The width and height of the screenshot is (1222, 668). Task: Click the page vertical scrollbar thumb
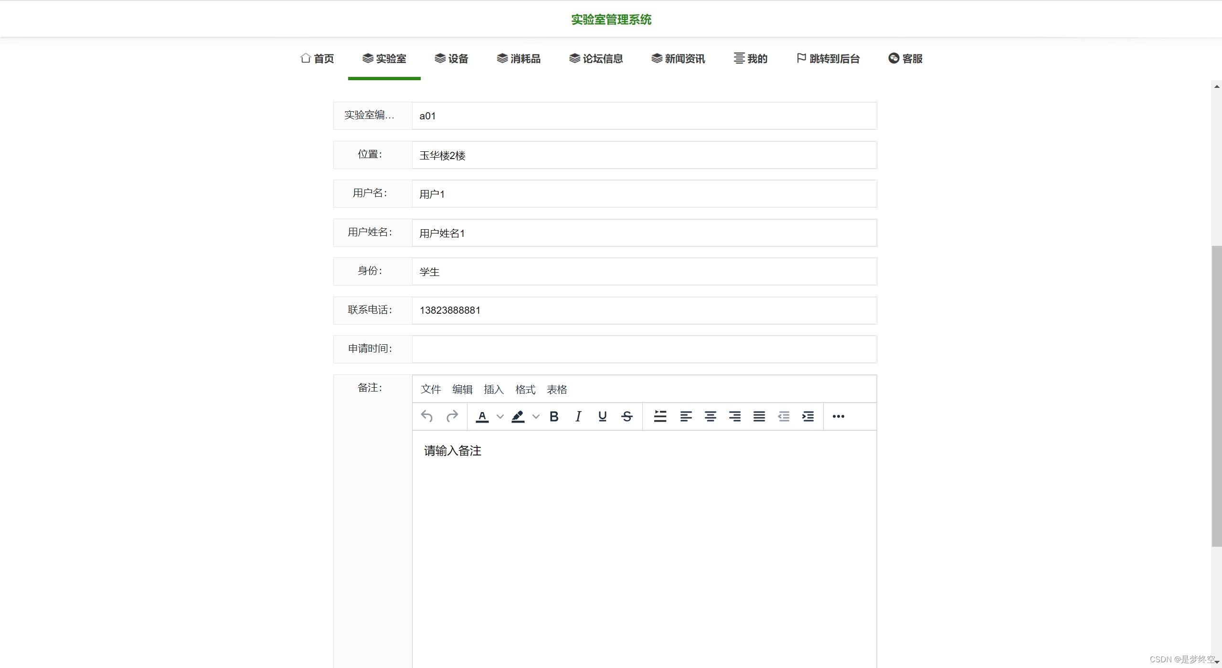tap(1217, 396)
